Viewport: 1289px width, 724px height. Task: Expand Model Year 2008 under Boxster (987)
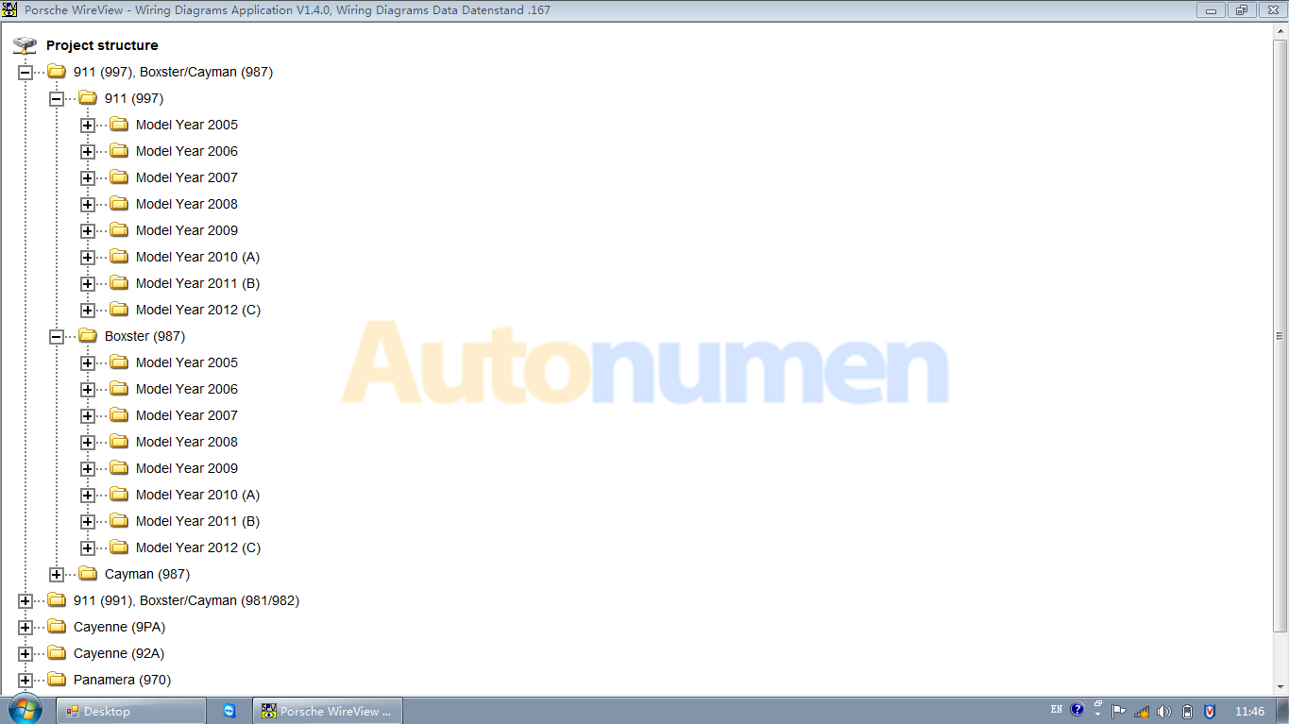[88, 442]
